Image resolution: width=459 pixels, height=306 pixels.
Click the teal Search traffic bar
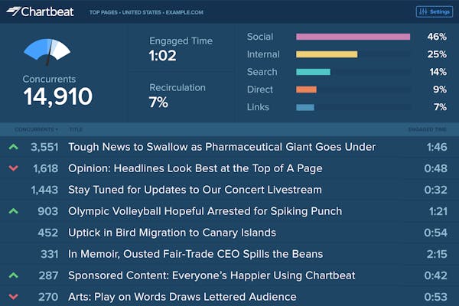pos(313,72)
